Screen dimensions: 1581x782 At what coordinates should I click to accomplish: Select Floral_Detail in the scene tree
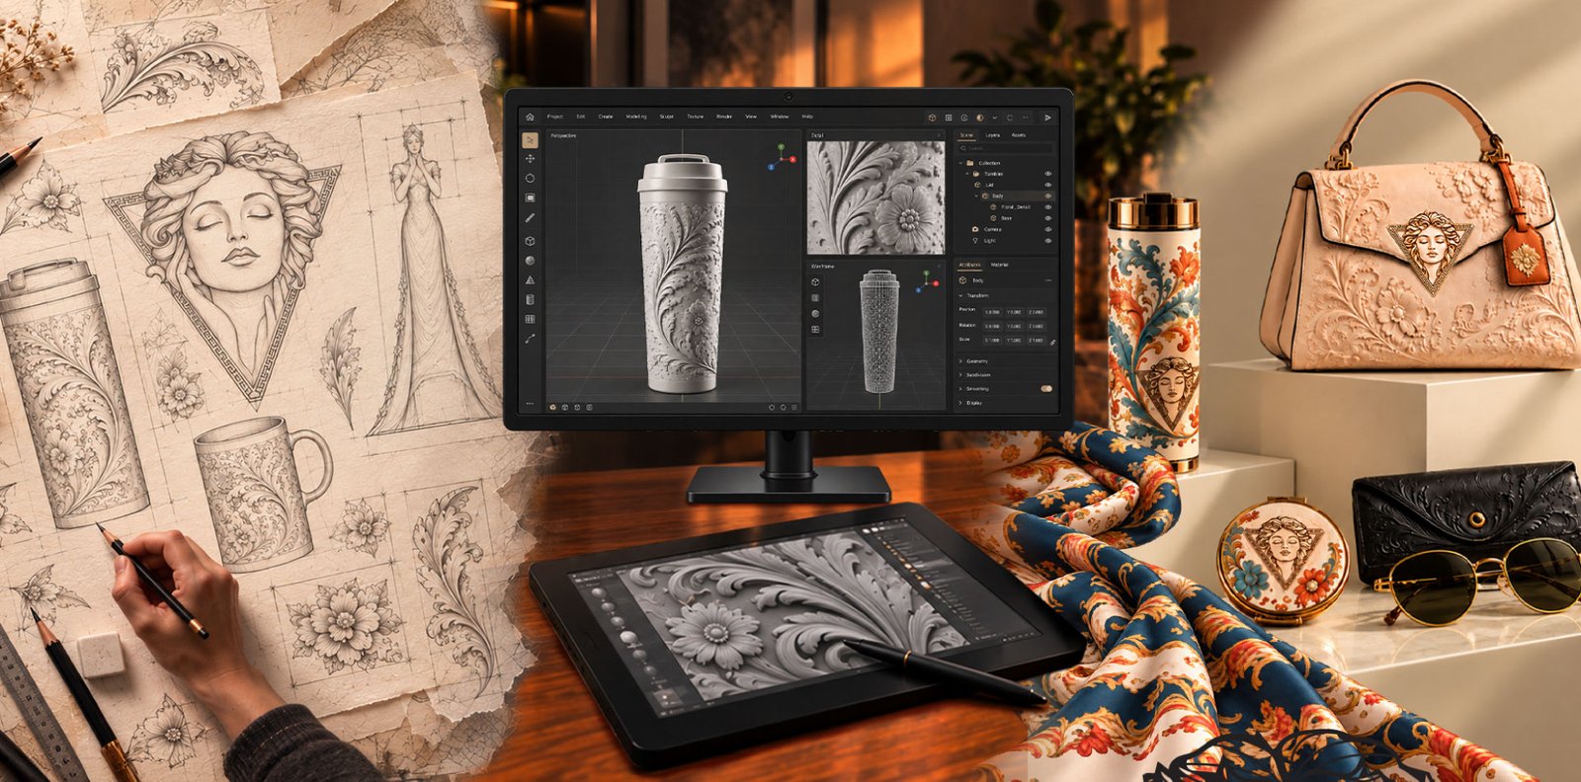coord(1016,207)
